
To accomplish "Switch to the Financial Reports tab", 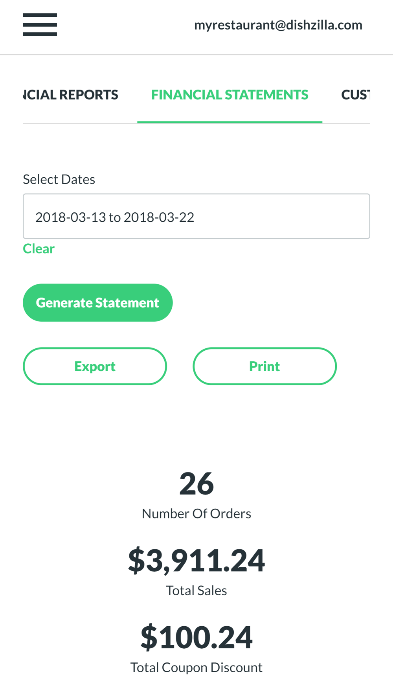I will coord(70,95).
